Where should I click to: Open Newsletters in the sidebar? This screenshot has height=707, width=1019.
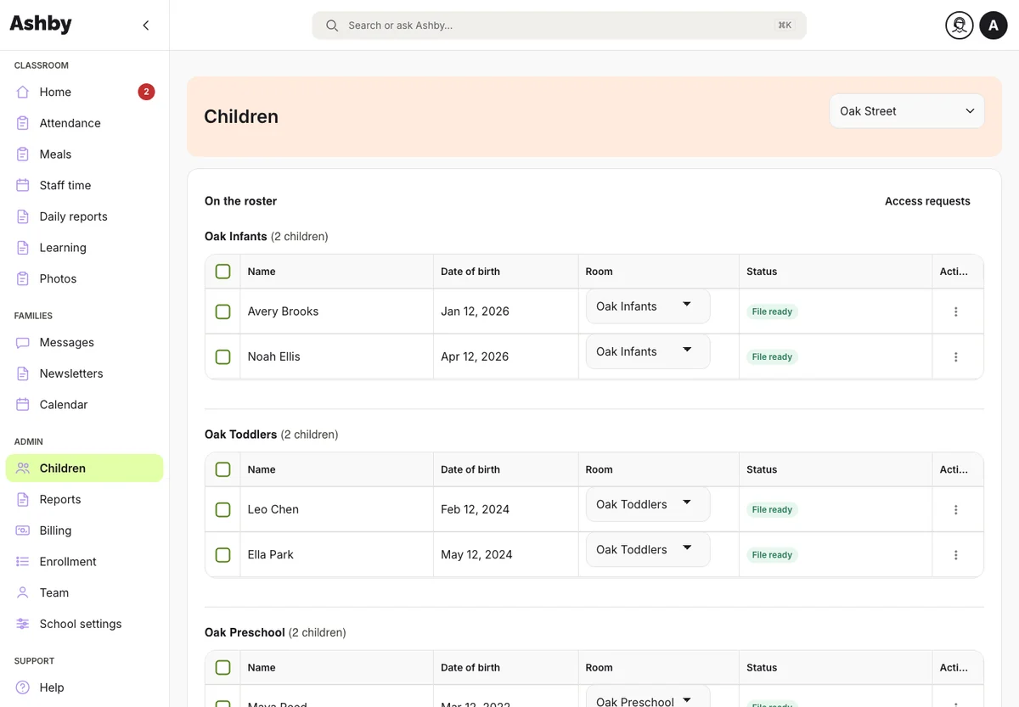tap(84, 373)
